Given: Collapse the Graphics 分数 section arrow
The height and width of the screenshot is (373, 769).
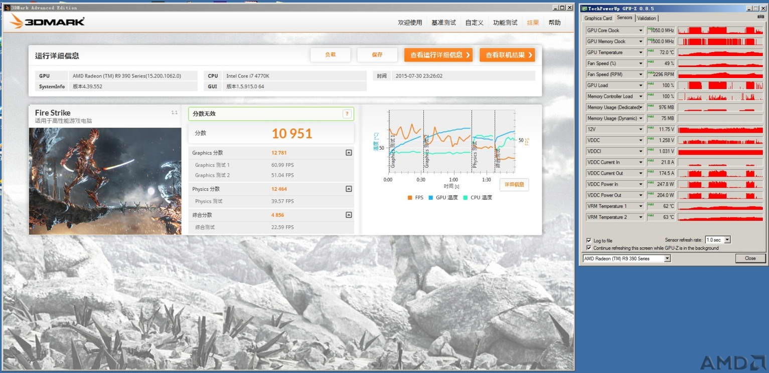Looking at the screenshot, I should pos(349,153).
